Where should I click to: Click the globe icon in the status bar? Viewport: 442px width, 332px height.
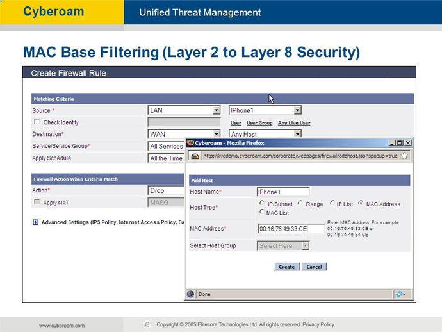tap(190, 294)
